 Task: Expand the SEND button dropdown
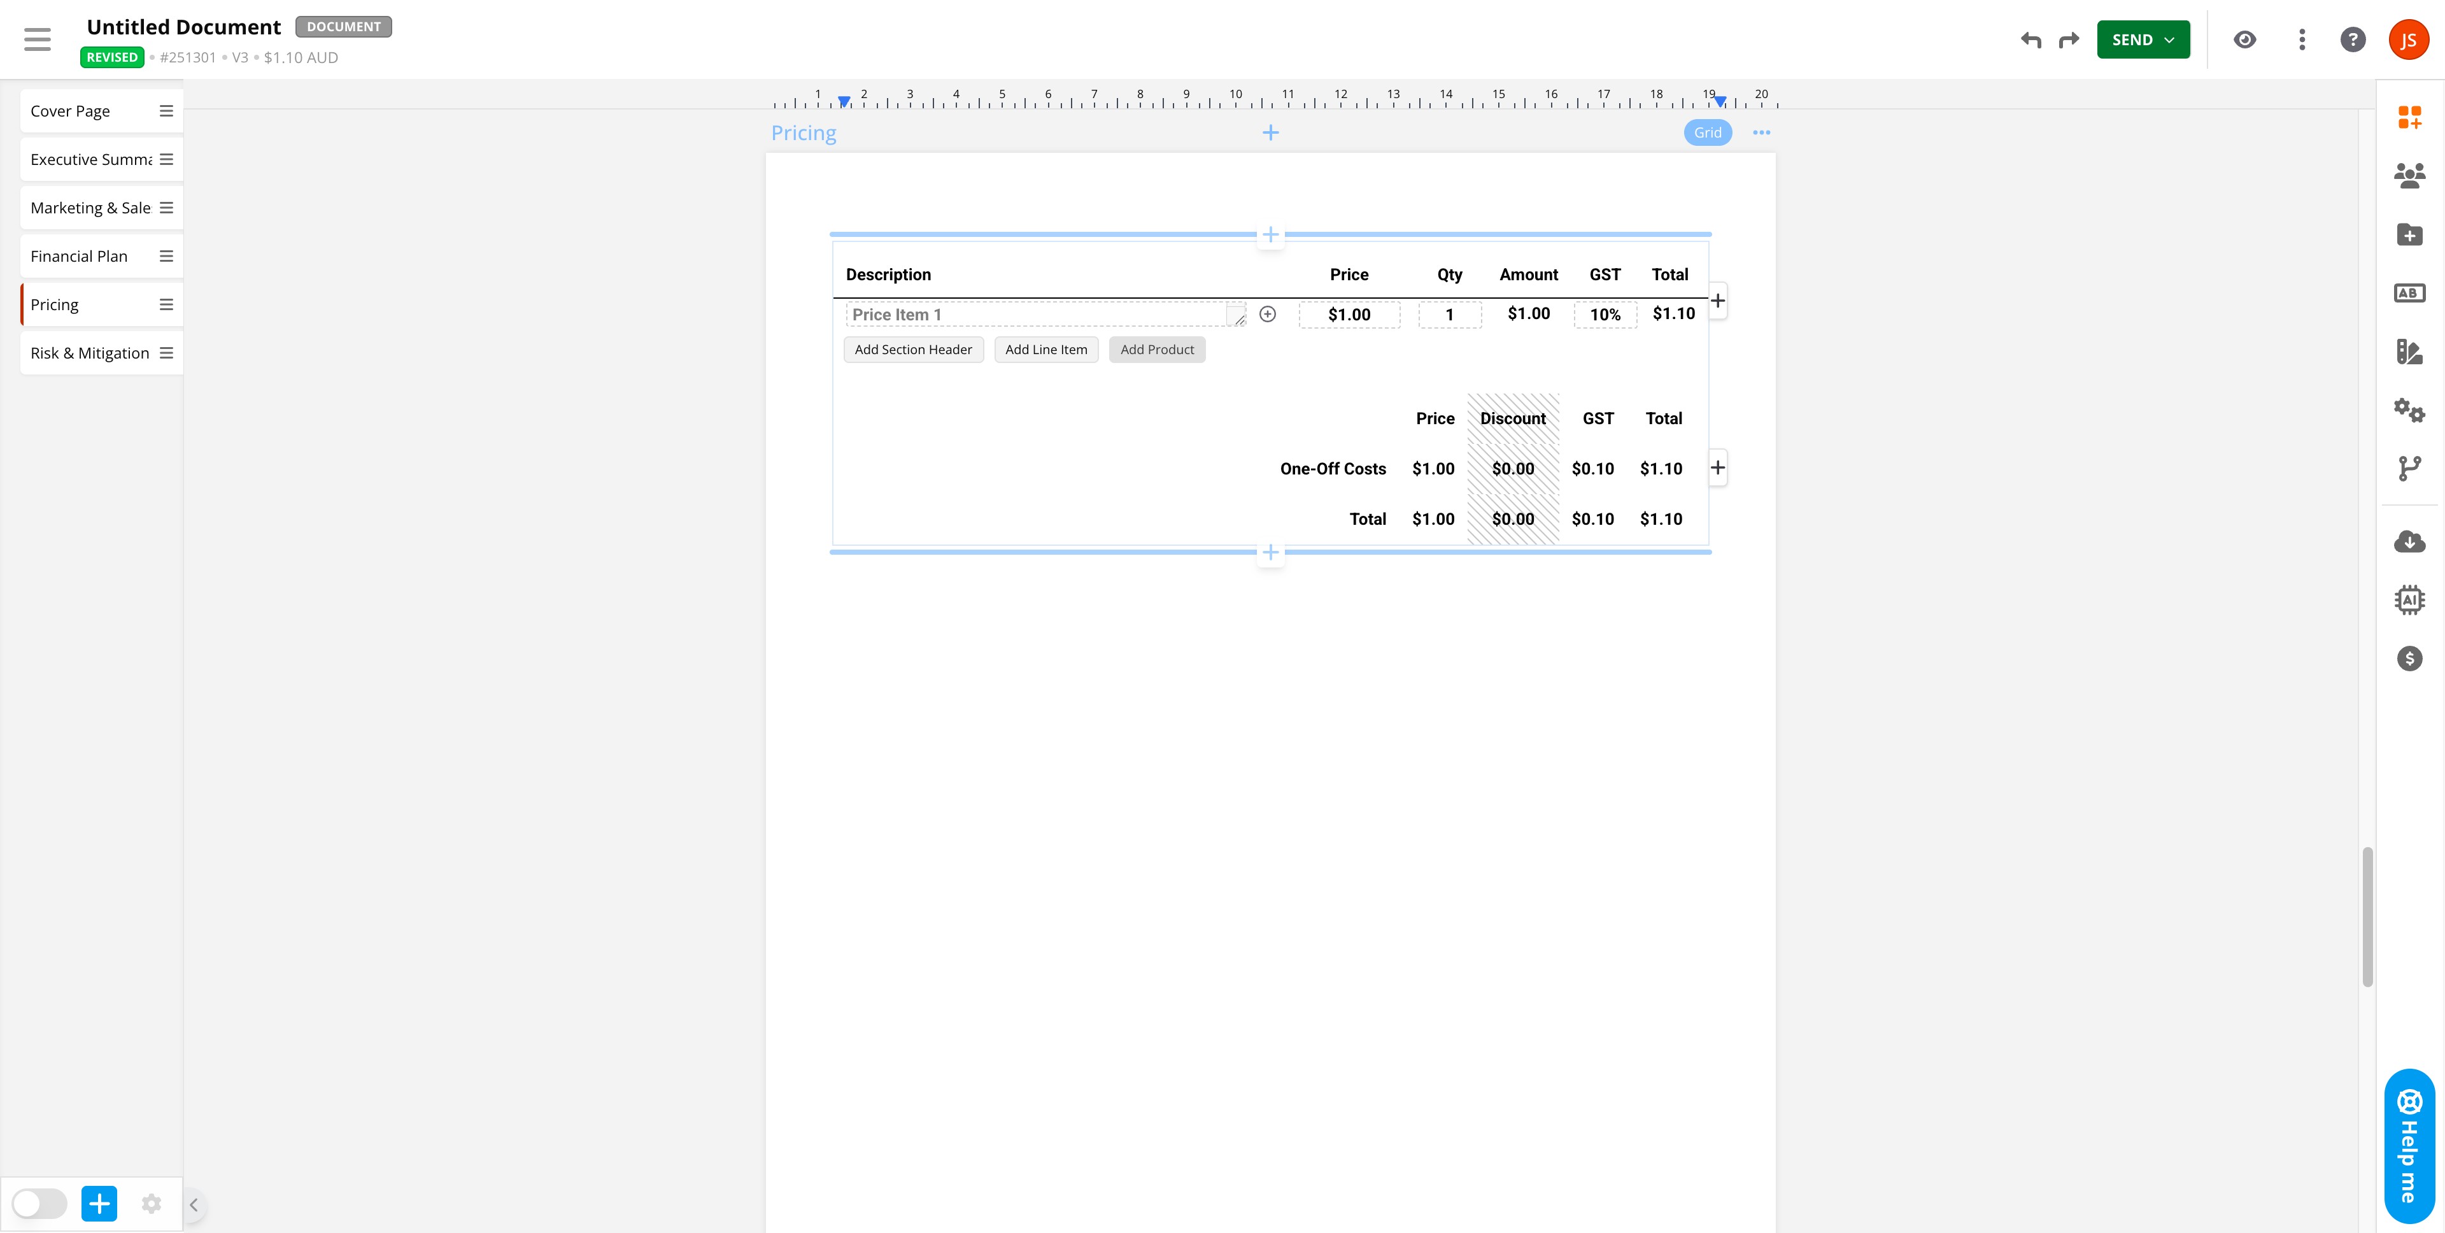coord(2169,40)
